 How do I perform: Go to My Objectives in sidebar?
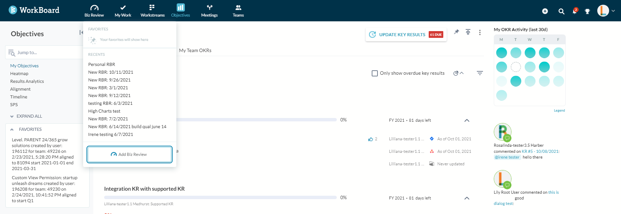pyautogui.click(x=24, y=66)
